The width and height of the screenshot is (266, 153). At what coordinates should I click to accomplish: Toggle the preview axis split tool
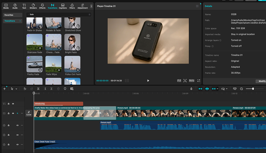[x=223, y=89]
